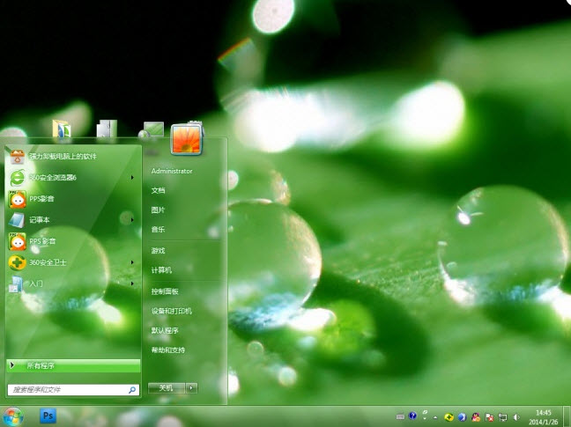Launch 360安全卫士 from the Start menu
Viewport: 571px width, 427px height.
(x=48, y=262)
